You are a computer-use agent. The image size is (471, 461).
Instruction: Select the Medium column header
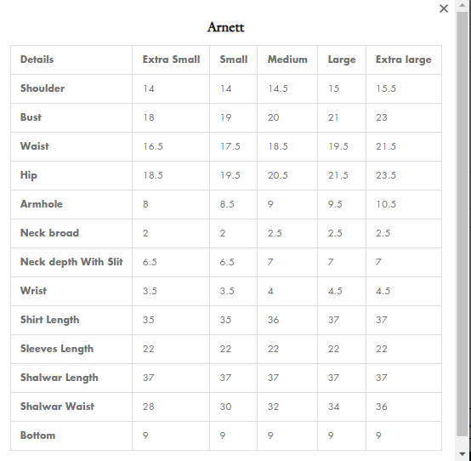point(287,60)
